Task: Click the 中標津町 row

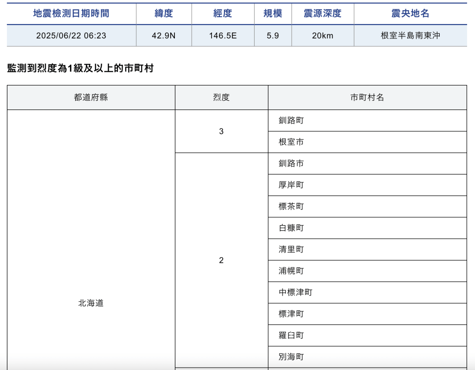Action: [367, 292]
